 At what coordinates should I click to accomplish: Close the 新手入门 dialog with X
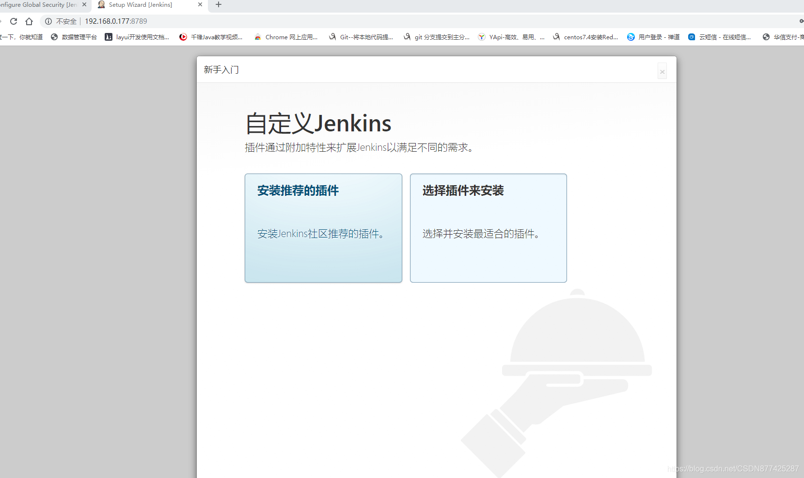pos(662,71)
